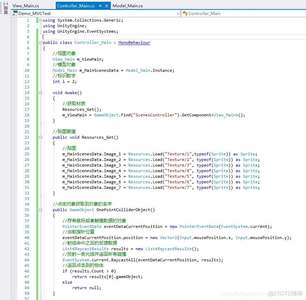Click Vector2 on line 40
The image size is (306, 300).
168,238
